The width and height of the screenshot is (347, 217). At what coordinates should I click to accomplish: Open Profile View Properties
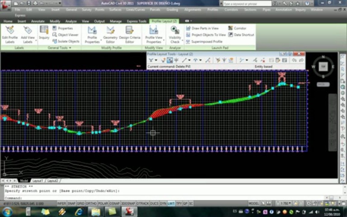pos(154,35)
